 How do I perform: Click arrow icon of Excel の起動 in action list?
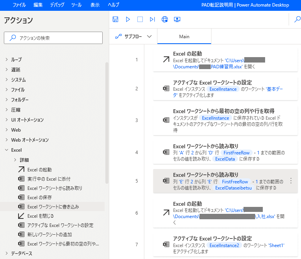click(x=21, y=169)
